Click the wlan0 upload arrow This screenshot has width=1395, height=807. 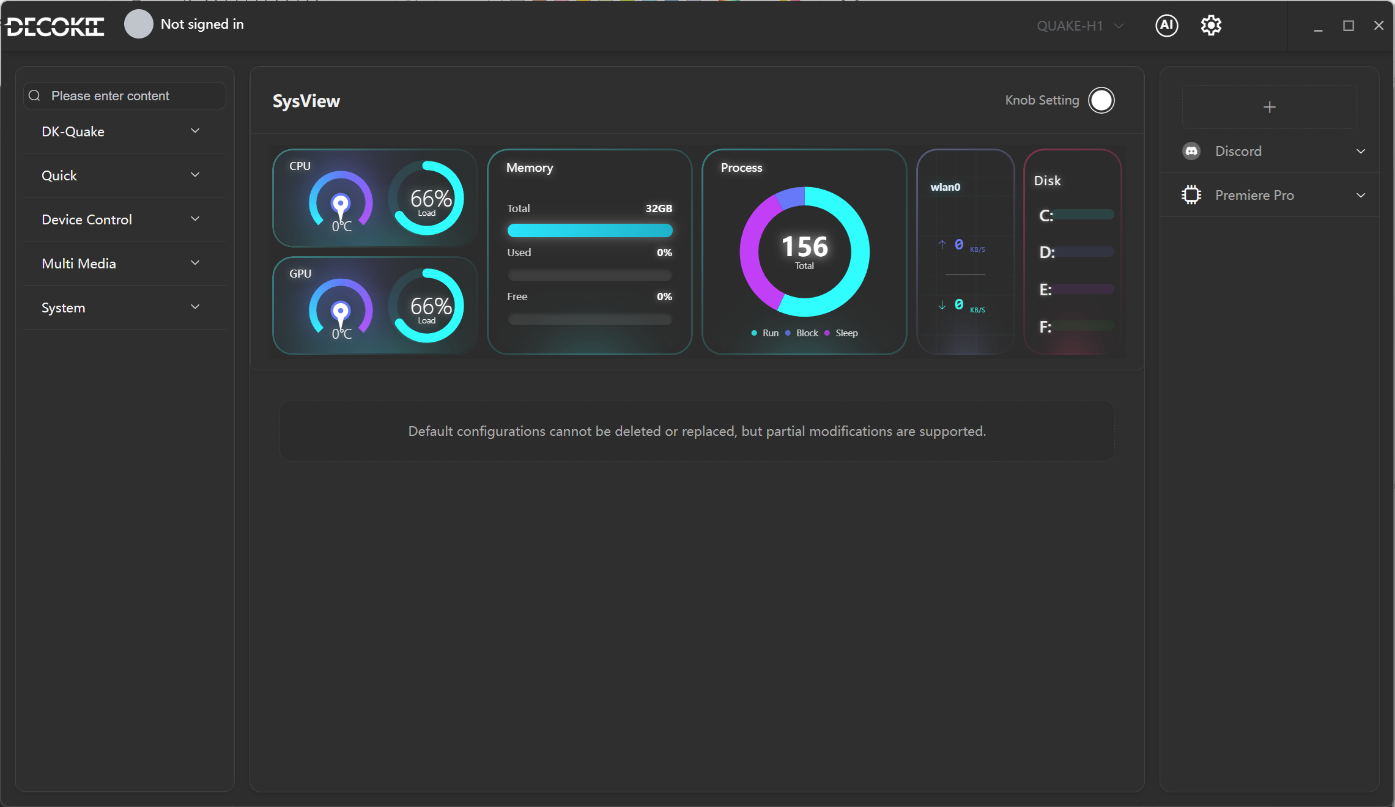pos(942,245)
